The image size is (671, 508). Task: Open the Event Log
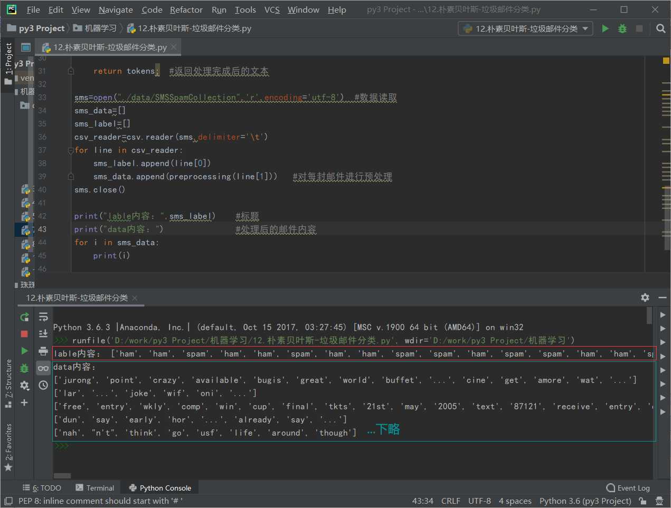[628, 488]
